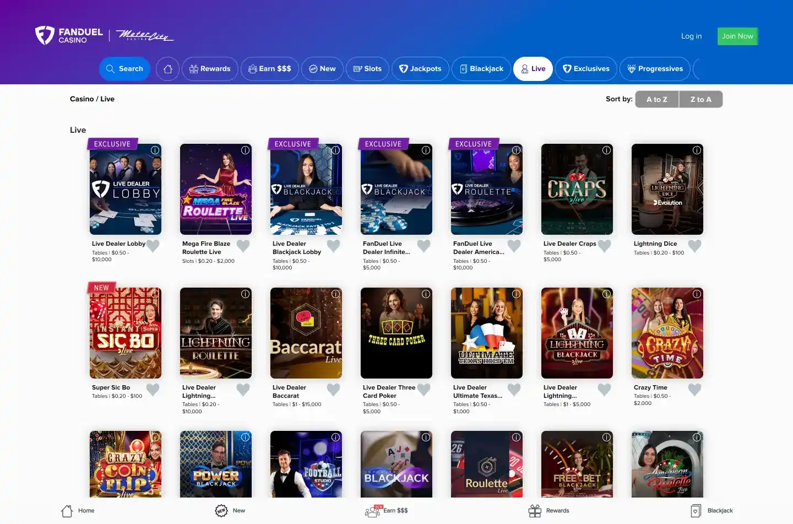Switch to the Progressives tab
This screenshot has height=524, width=793.
[x=655, y=69]
